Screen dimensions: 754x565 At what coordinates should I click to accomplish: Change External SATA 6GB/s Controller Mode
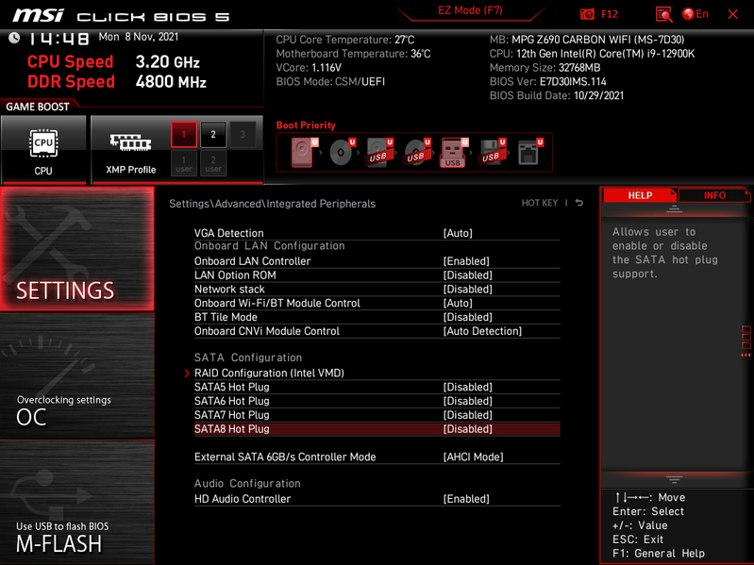[377, 457]
